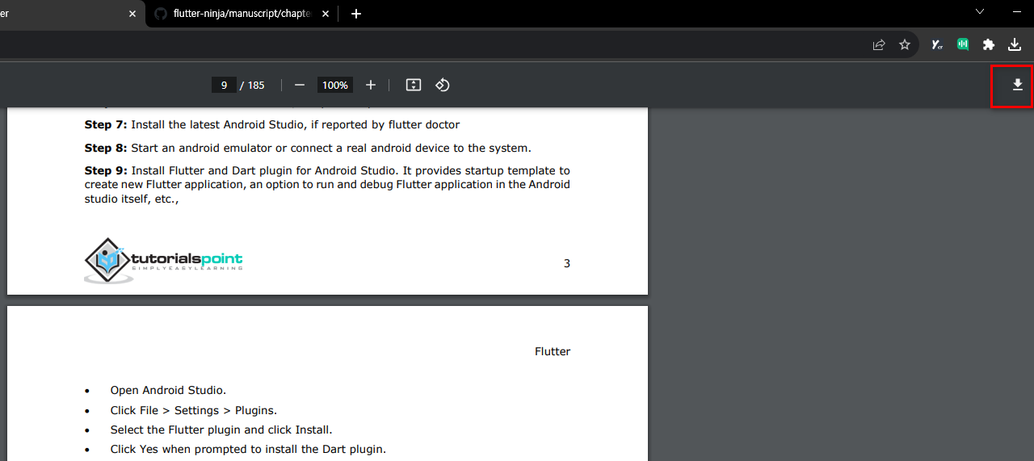The height and width of the screenshot is (461, 1034).
Task: Share this page from the address bar
Action: click(x=879, y=45)
